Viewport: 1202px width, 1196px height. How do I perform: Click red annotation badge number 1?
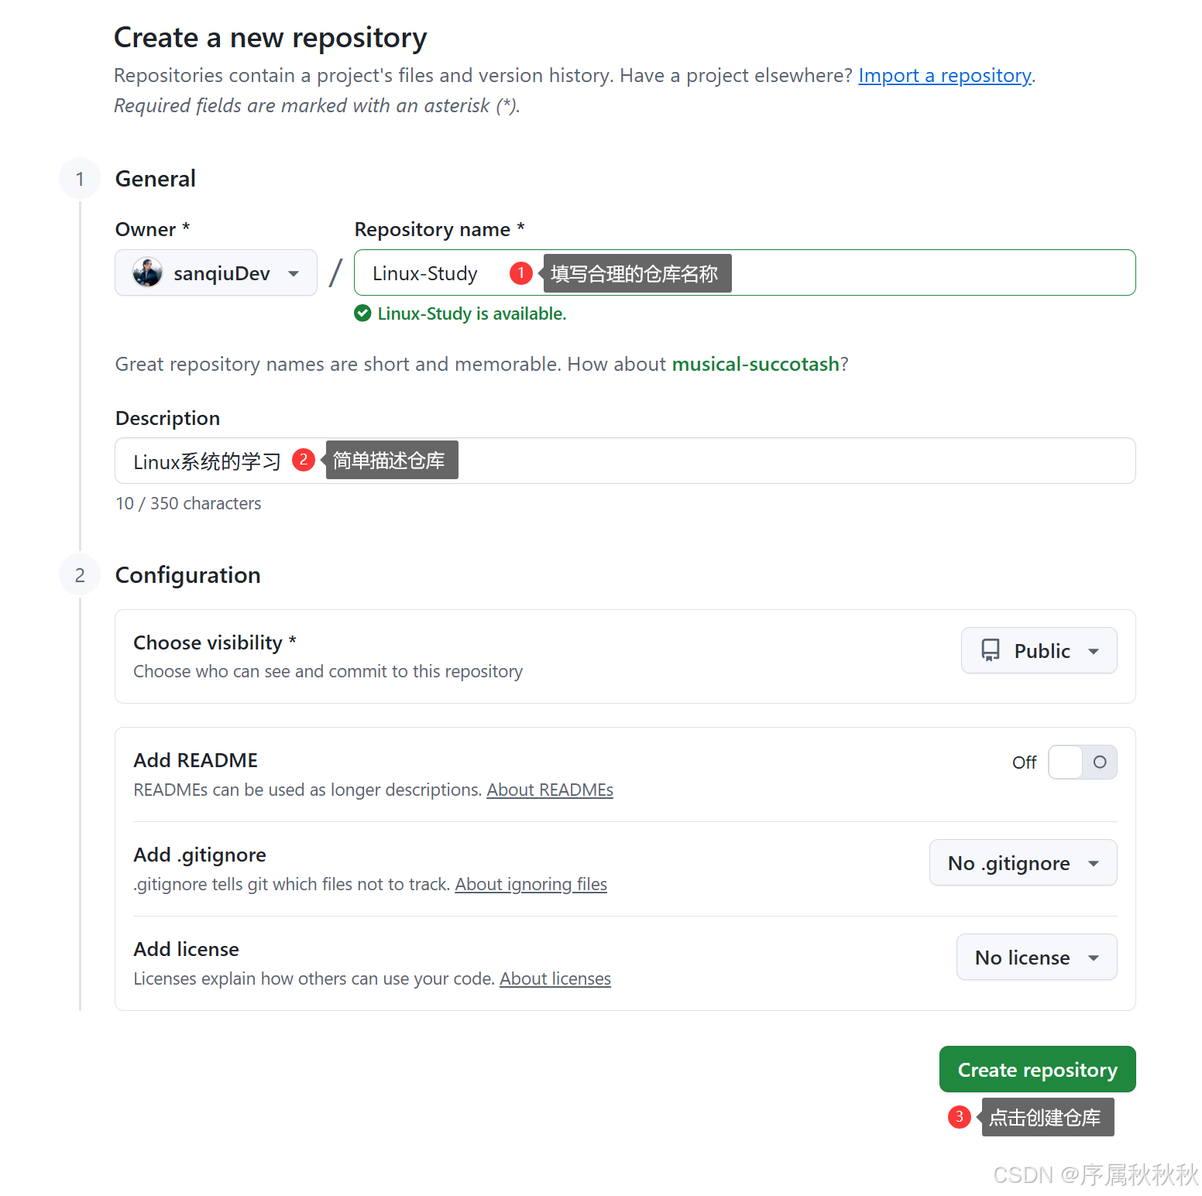point(521,272)
